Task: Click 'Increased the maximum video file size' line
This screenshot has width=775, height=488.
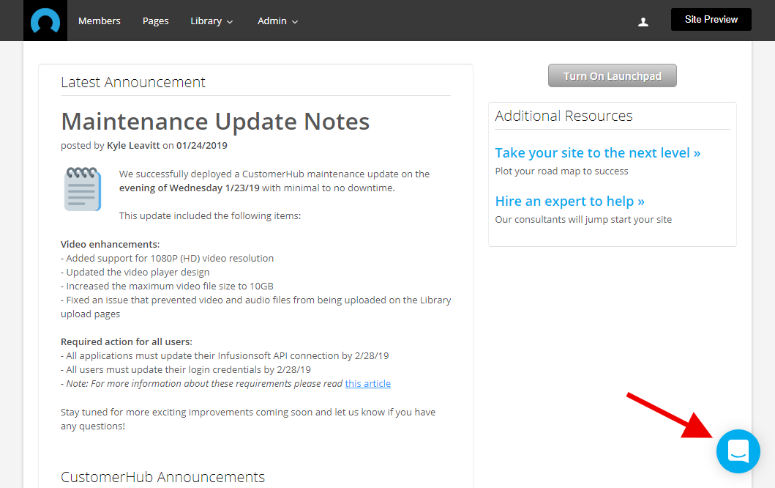Action: 167,286
